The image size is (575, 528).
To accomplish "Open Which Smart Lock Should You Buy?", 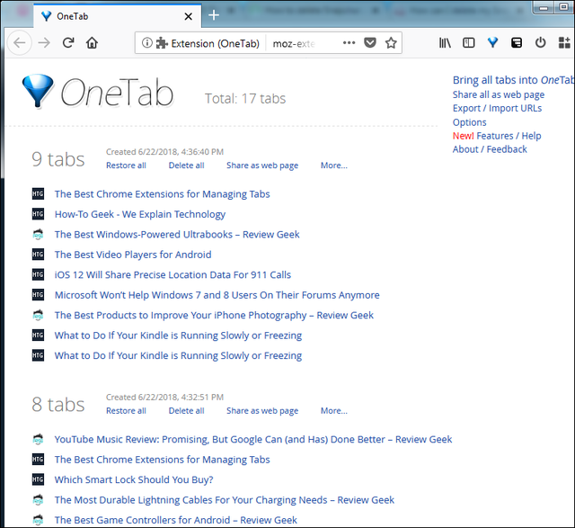I will tap(134, 479).
